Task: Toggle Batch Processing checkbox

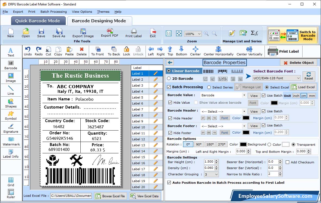Action: coord(169,87)
